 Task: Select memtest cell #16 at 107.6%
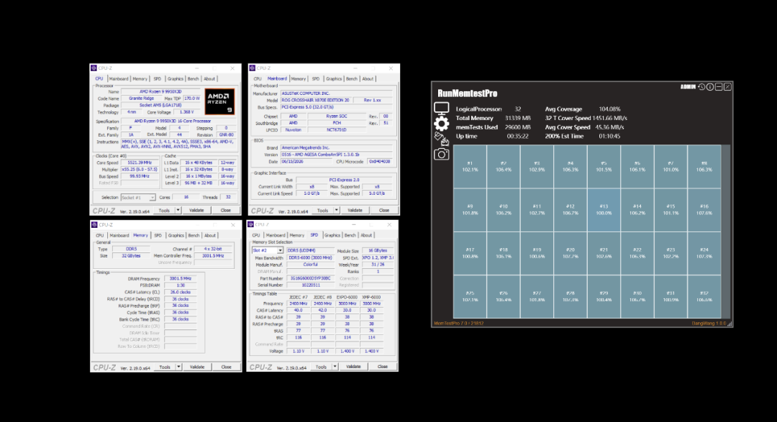tap(704, 210)
